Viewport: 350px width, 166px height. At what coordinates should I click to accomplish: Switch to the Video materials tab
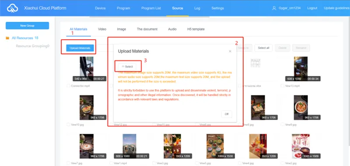pyautogui.click(x=102, y=29)
